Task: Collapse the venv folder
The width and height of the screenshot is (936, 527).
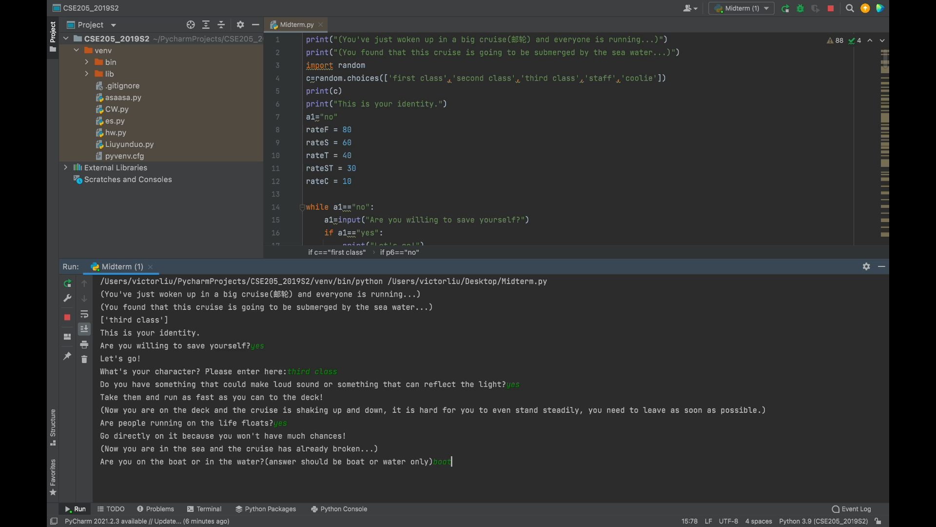Action: [76, 50]
